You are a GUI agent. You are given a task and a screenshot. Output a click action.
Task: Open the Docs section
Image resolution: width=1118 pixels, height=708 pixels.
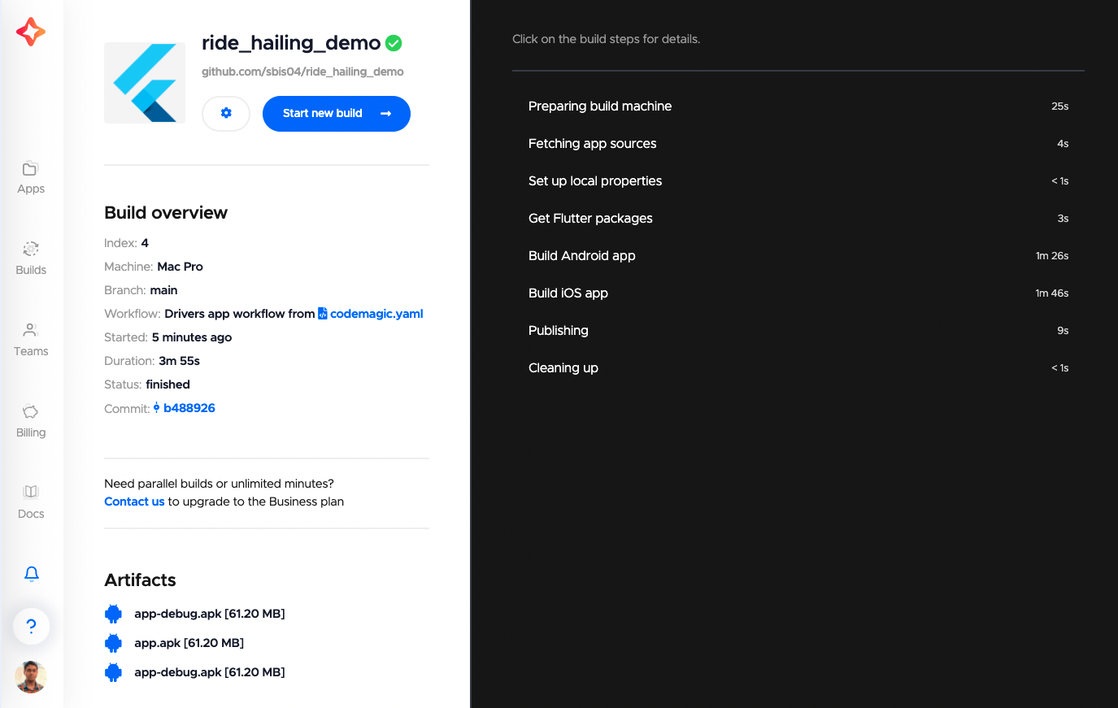pos(31,503)
